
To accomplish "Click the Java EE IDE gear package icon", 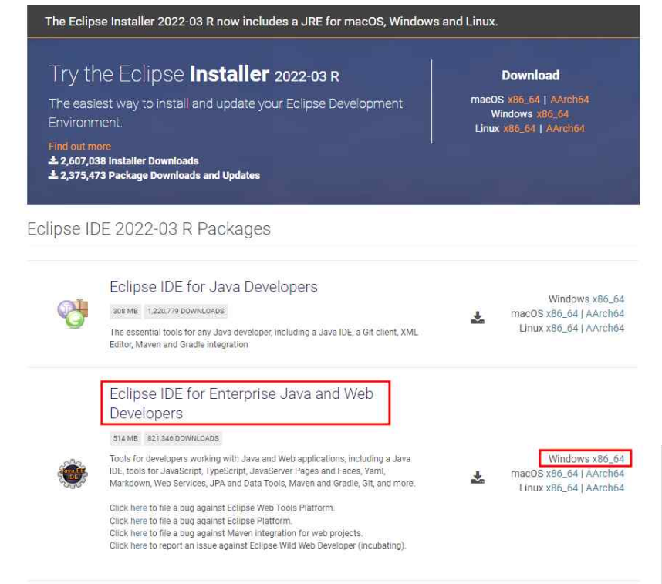I will pyautogui.click(x=73, y=474).
